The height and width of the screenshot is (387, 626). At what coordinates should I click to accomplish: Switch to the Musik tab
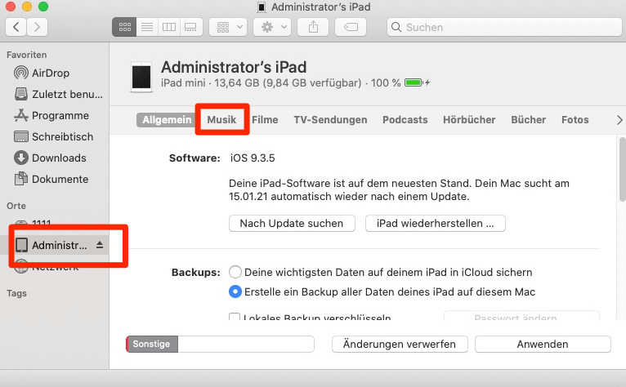pyautogui.click(x=221, y=120)
